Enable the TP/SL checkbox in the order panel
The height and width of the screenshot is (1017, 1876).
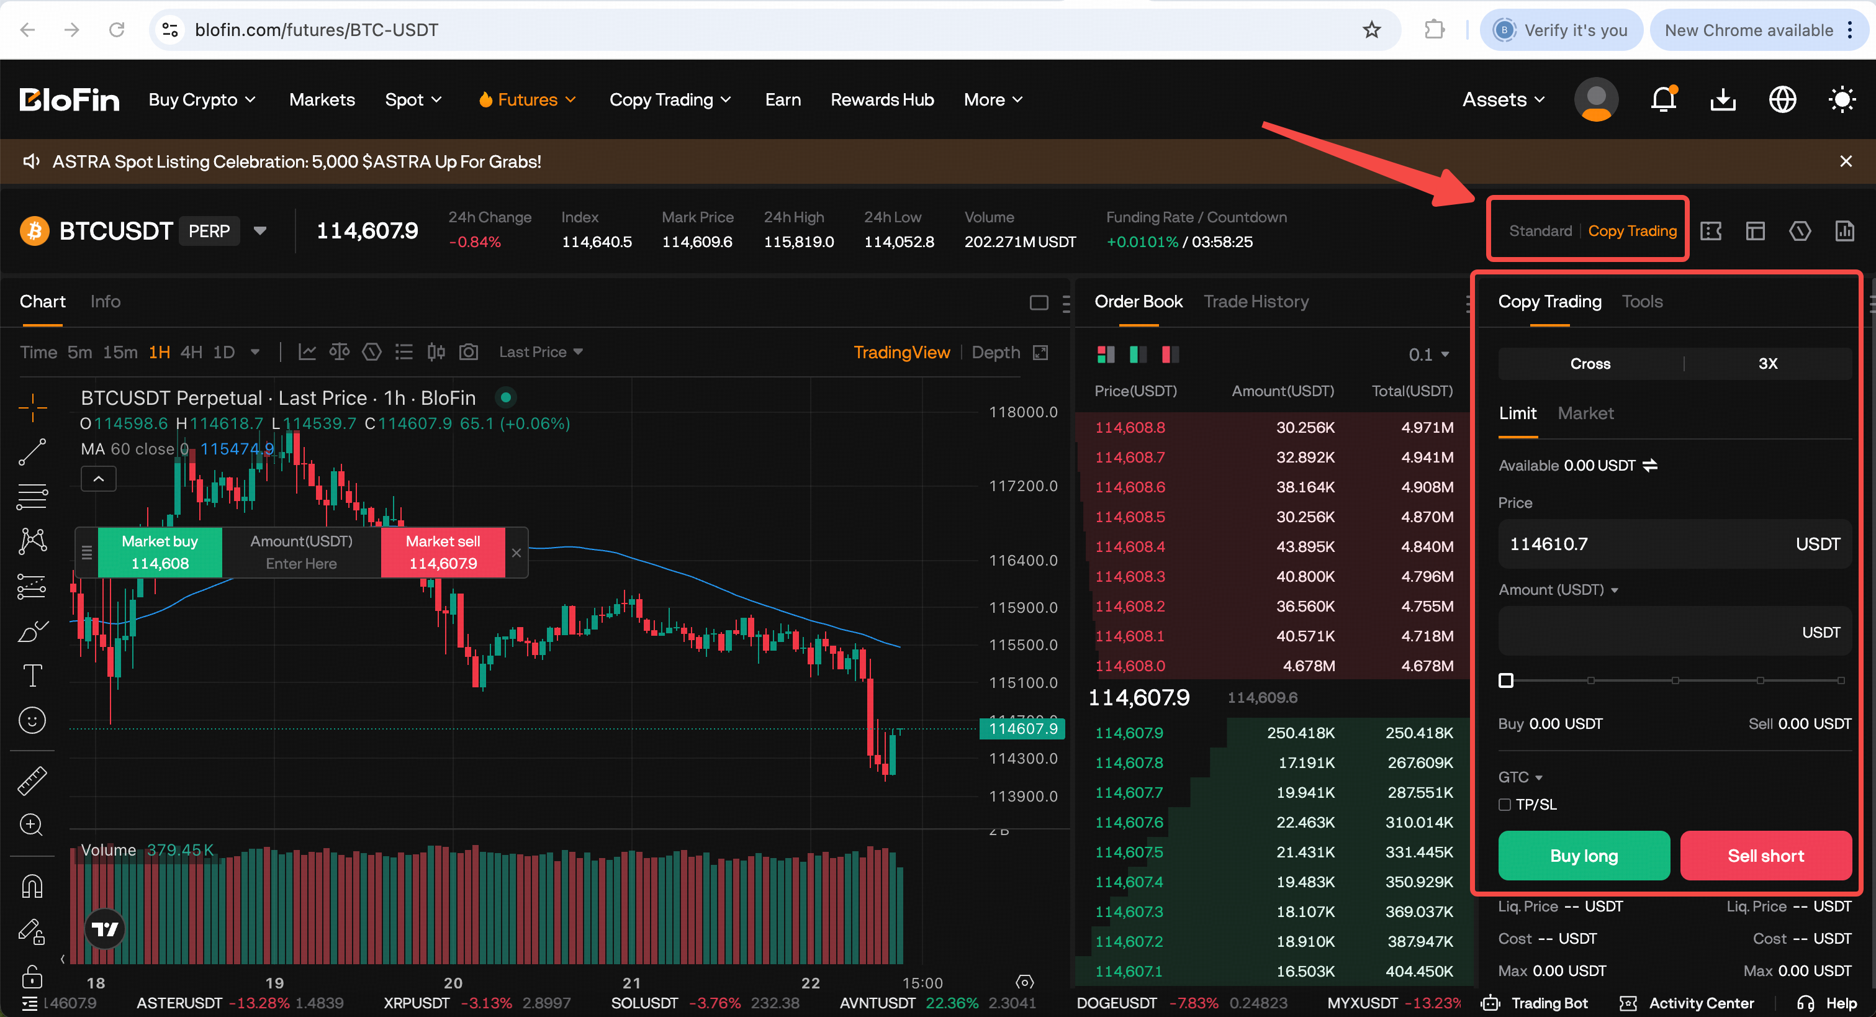tap(1504, 804)
